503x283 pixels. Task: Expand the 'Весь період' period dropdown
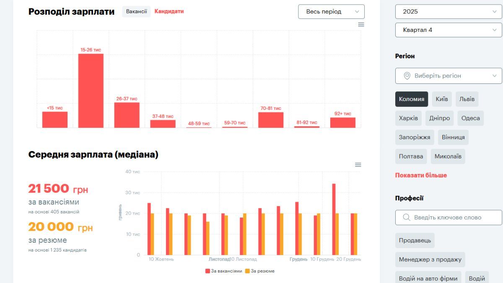tap(331, 12)
